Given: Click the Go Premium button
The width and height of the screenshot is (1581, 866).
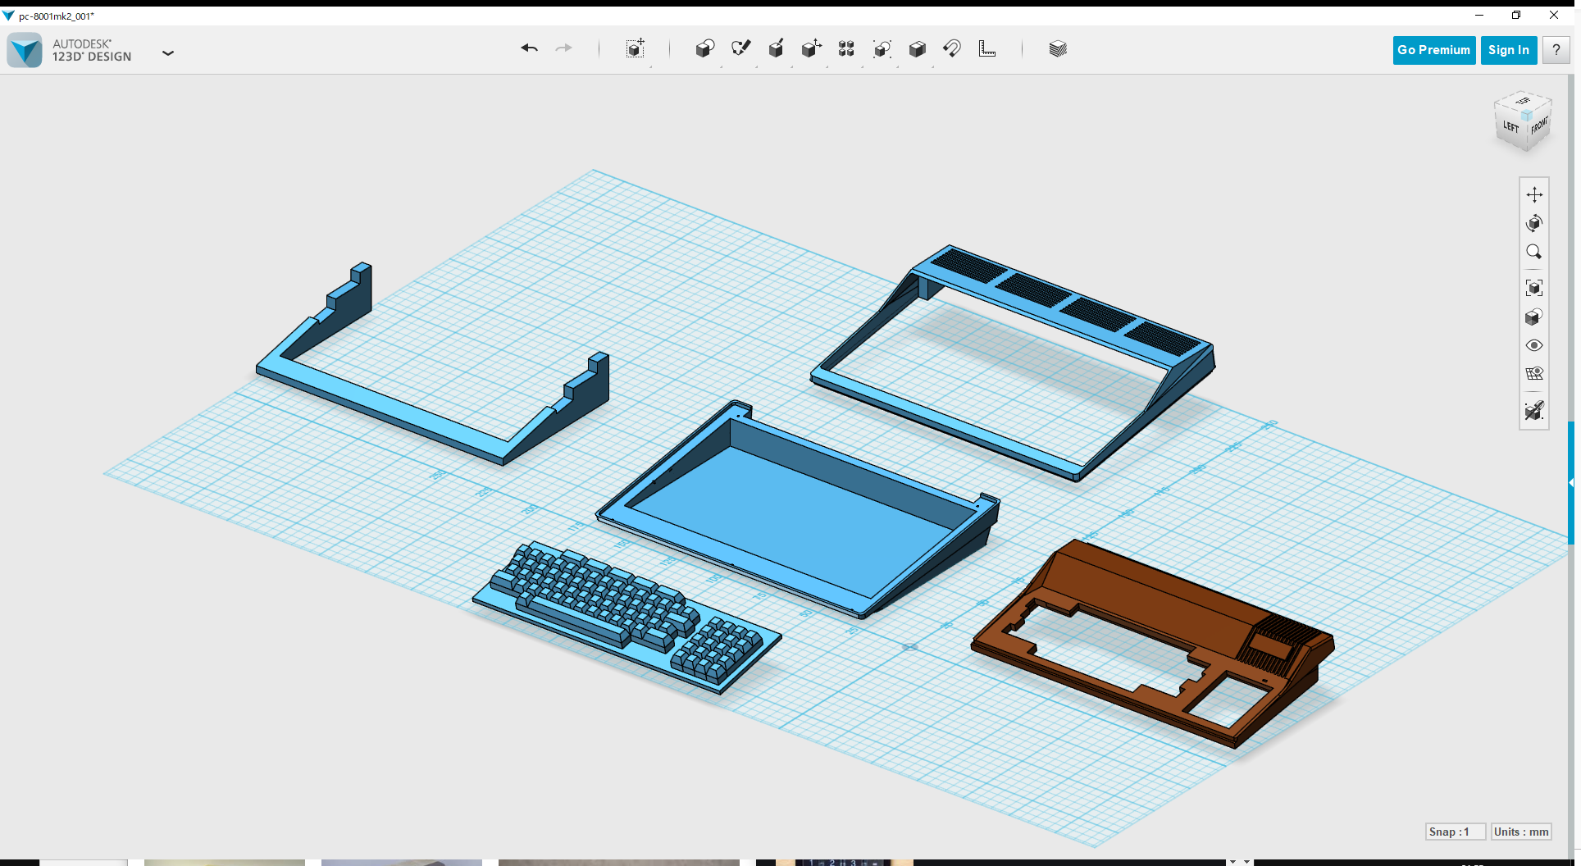Looking at the screenshot, I should (1433, 50).
